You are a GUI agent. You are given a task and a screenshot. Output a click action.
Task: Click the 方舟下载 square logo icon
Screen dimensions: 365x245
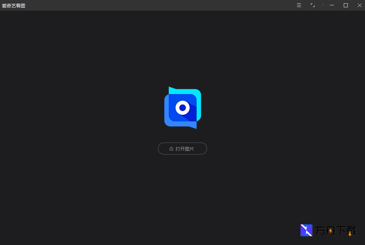click(306, 230)
